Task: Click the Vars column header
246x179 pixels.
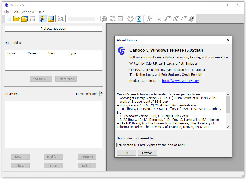Action: [x=57, y=53]
